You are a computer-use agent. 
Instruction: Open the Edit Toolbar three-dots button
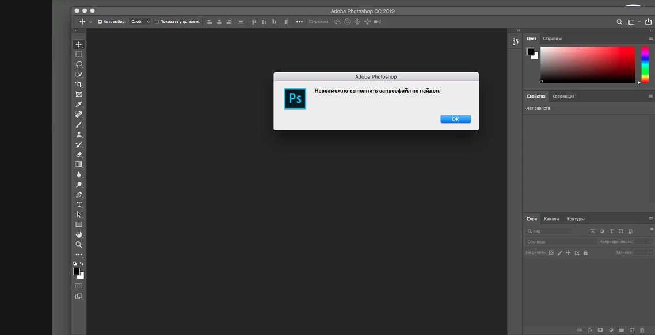coord(78,255)
